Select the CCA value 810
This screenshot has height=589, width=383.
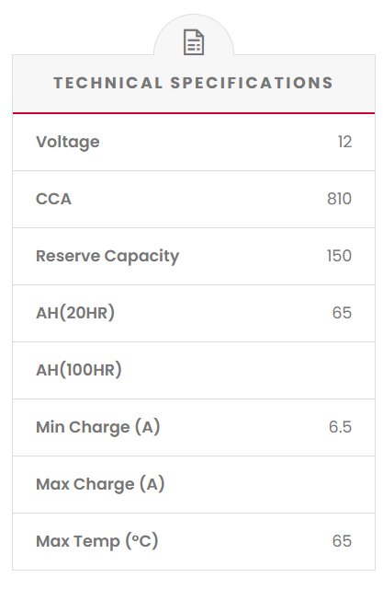pyautogui.click(x=339, y=199)
